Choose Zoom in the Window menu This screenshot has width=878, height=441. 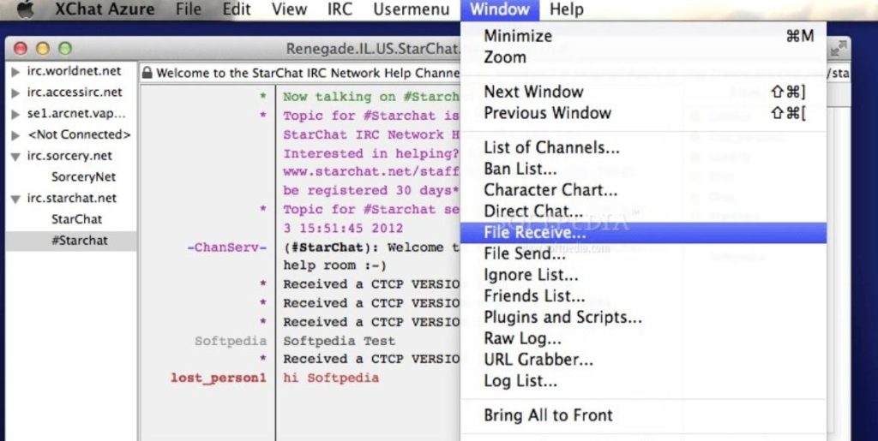[x=643, y=57]
